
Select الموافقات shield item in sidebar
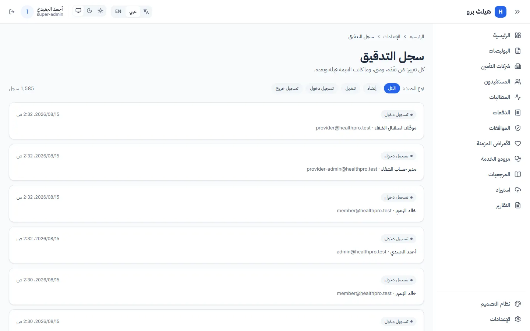[x=481, y=128]
